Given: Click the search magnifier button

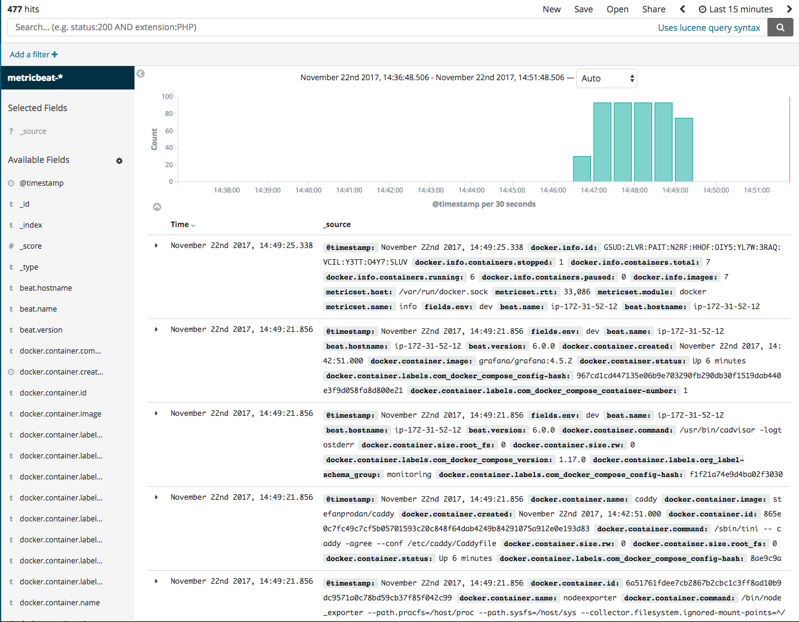Looking at the screenshot, I should coord(780,27).
